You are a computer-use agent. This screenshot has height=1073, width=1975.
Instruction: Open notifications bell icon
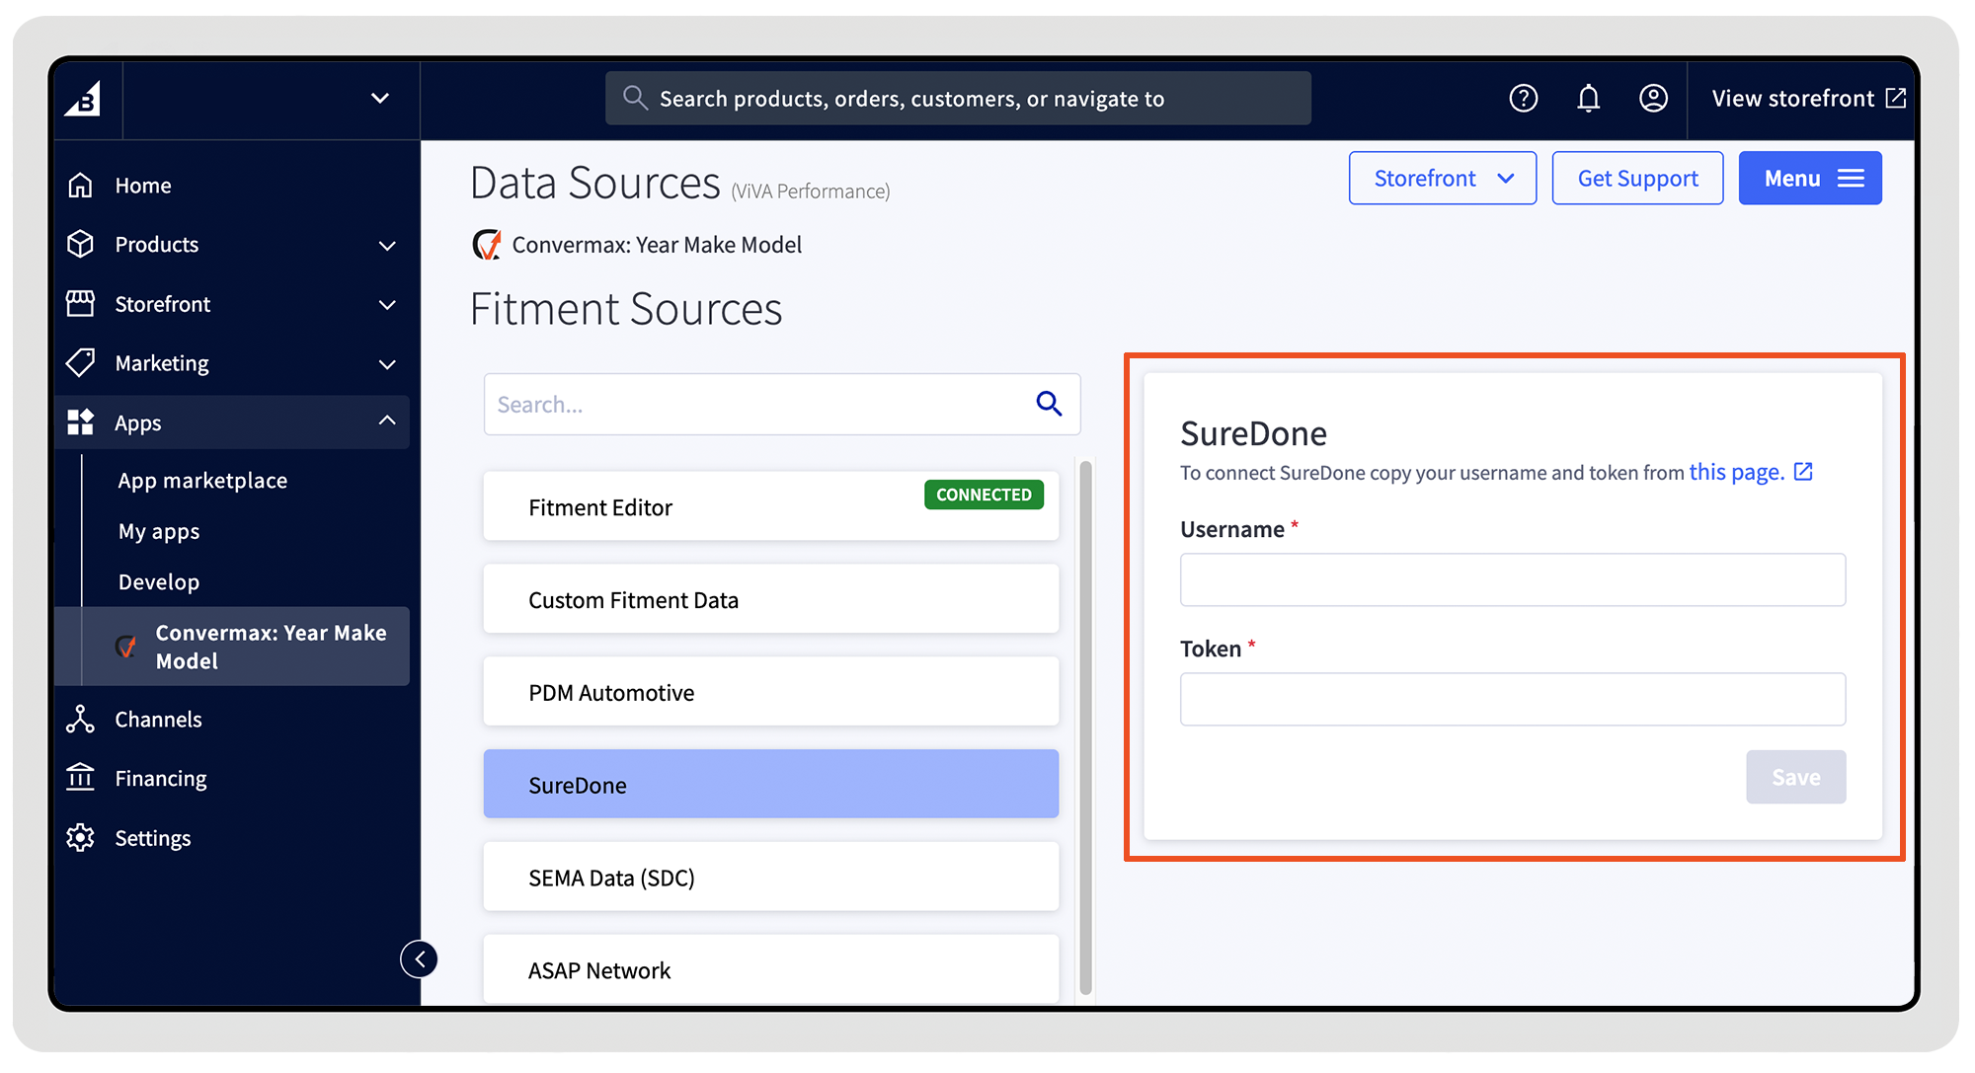pyautogui.click(x=1588, y=99)
